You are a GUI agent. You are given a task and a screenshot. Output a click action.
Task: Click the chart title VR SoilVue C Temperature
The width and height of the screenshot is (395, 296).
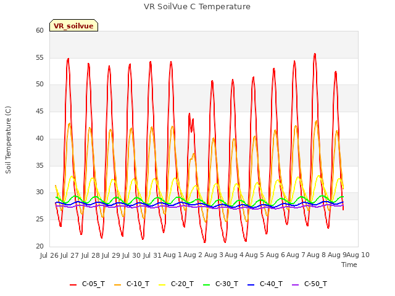pyautogui.click(x=197, y=7)
